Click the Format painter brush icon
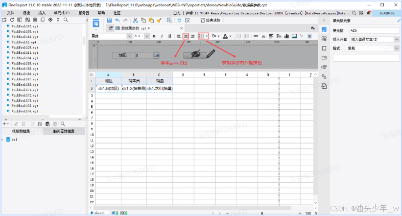The width and height of the screenshot is (402, 216). click(x=159, y=20)
